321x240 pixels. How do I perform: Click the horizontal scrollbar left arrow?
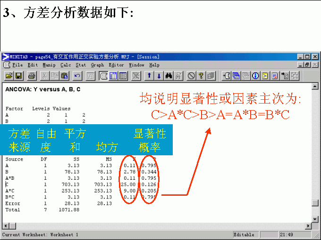point(6,225)
